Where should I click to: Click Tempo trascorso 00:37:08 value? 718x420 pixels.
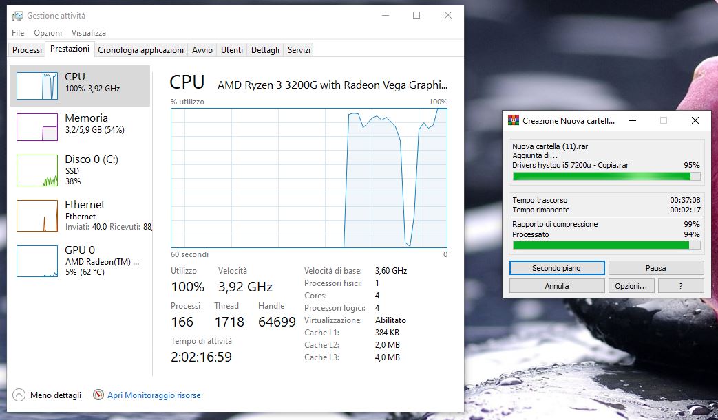[x=685, y=200]
